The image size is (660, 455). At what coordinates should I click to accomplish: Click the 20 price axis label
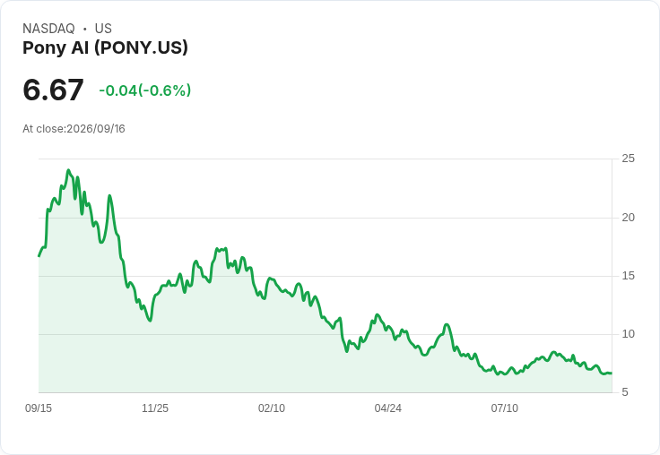click(x=628, y=218)
